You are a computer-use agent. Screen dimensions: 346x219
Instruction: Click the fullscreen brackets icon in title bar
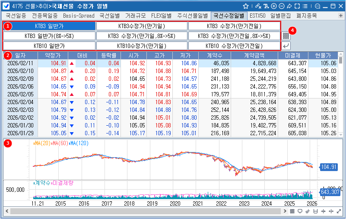297,6
